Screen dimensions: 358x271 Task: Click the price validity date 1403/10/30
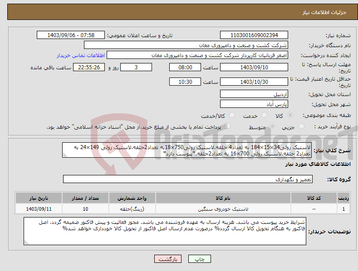tap(254, 82)
